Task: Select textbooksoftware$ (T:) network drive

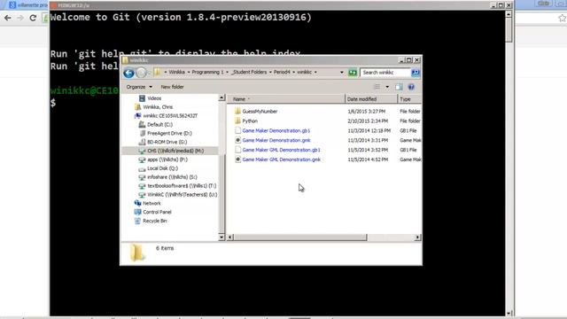Action: [182, 185]
